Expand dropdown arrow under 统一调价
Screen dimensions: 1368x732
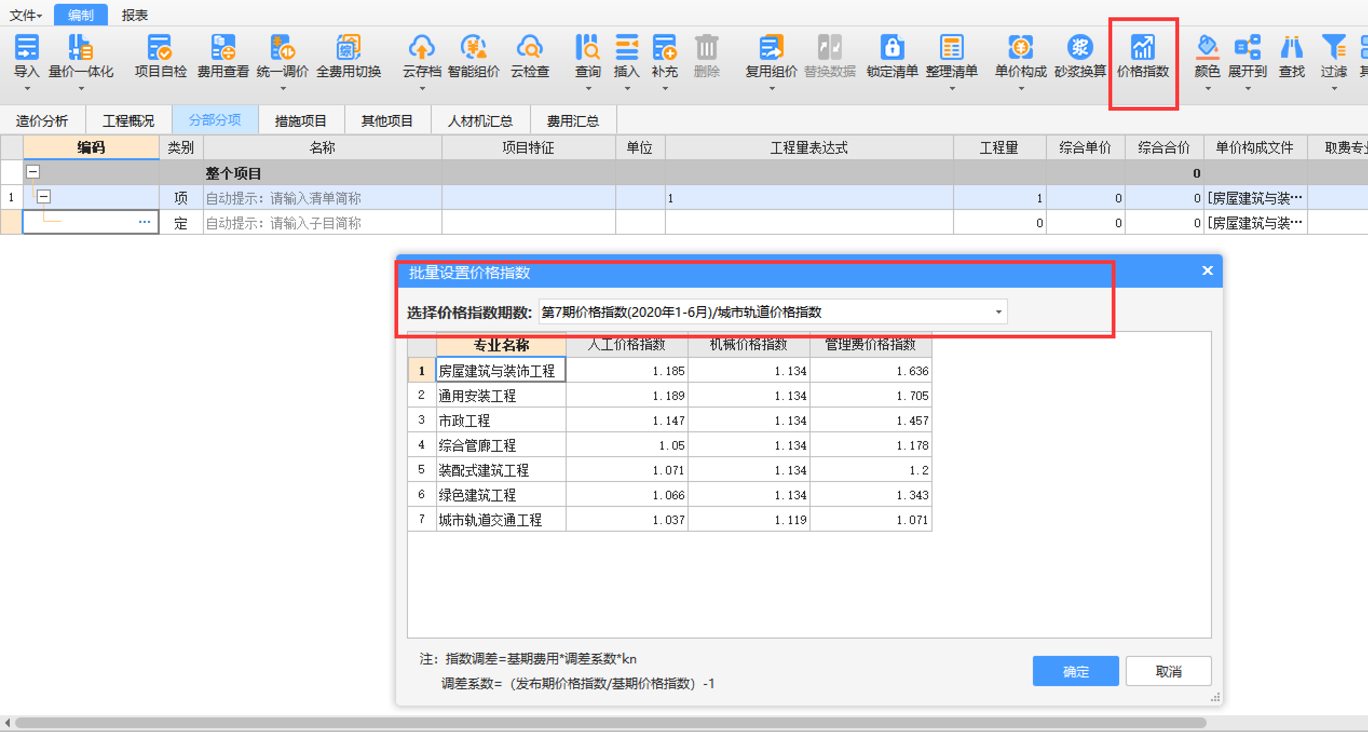pyautogui.click(x=283, y=89)
